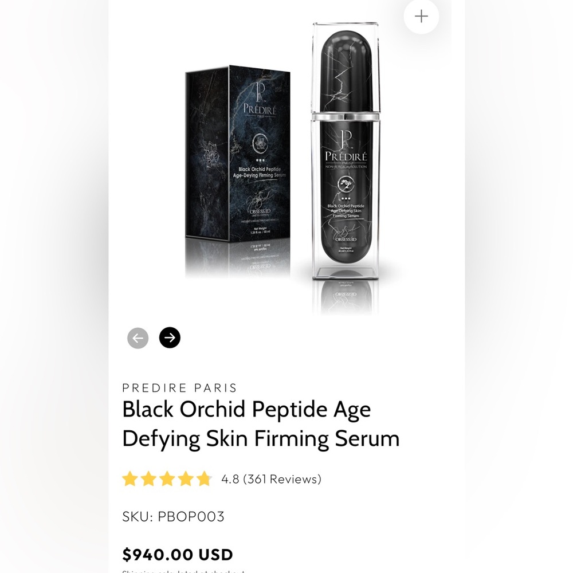This screenshot has width=573, height=573.
Task: Click the fifth rating star
Action: 205,478
